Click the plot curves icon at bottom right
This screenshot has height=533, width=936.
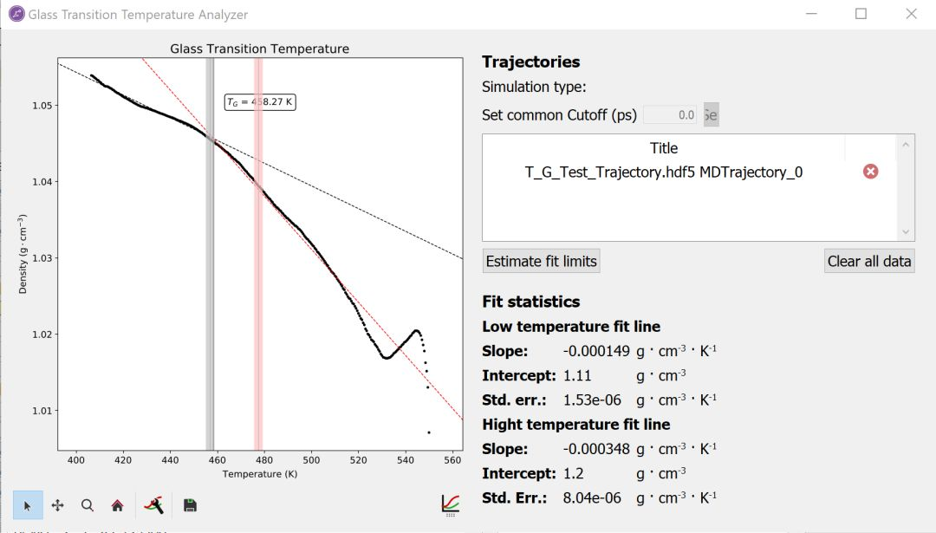[x=450, y=504]
